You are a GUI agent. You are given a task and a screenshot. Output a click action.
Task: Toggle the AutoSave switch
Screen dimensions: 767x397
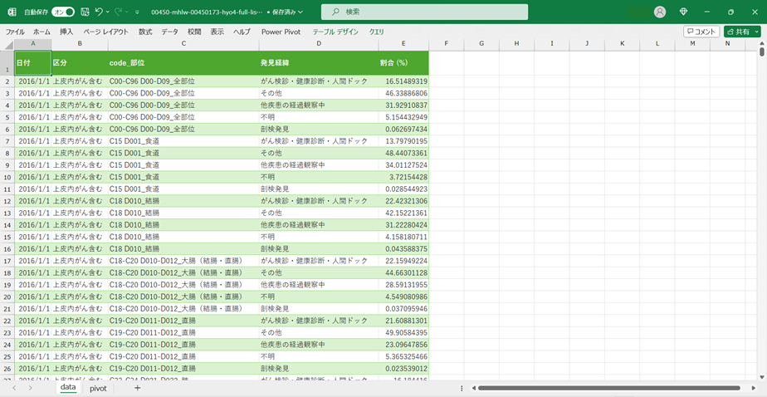point(63,12)
